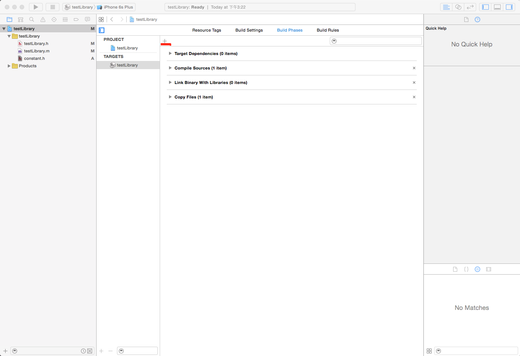This screenshot has height=356, width=520.
Task: Open the Report navigator
Action: (87, 19)
